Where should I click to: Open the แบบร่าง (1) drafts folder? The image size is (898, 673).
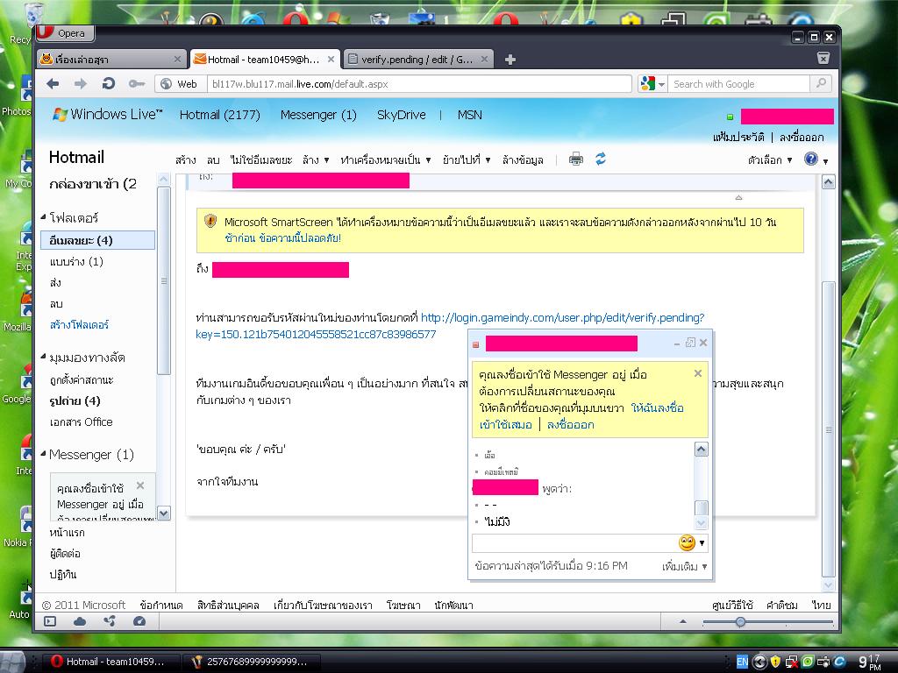click(x=76, y=261)
